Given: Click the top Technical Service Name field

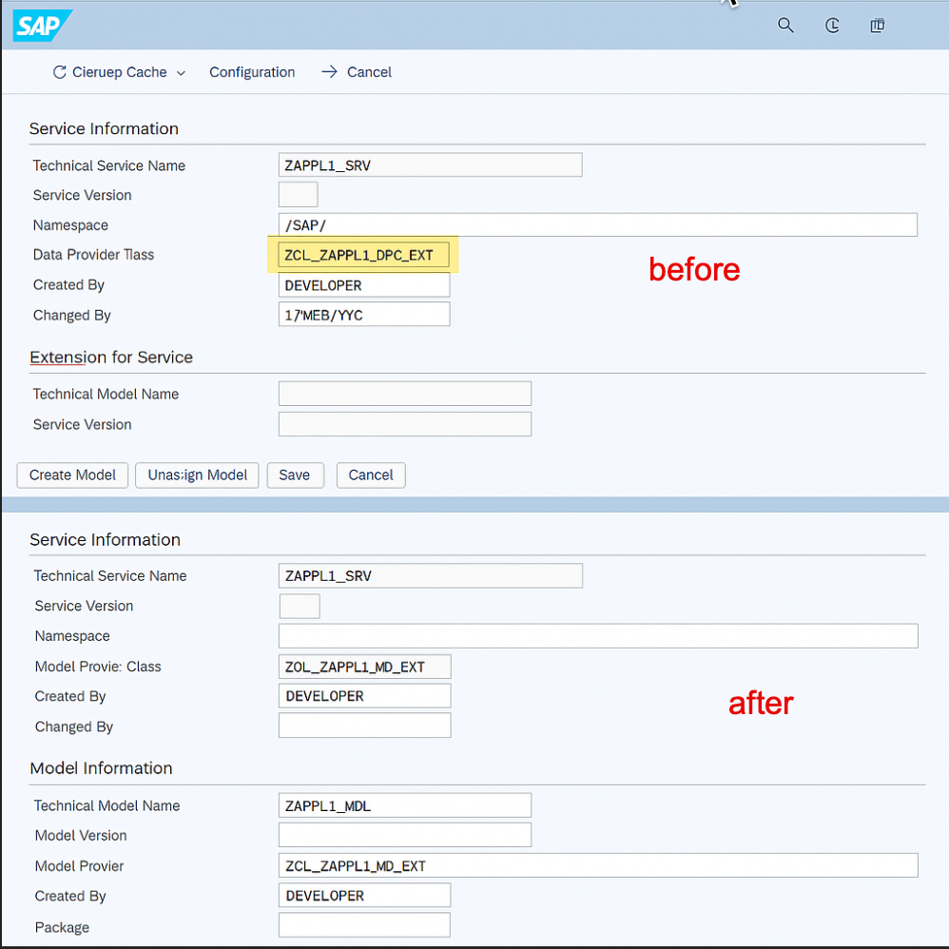Looking at the screenshot, I should point(431,165).
